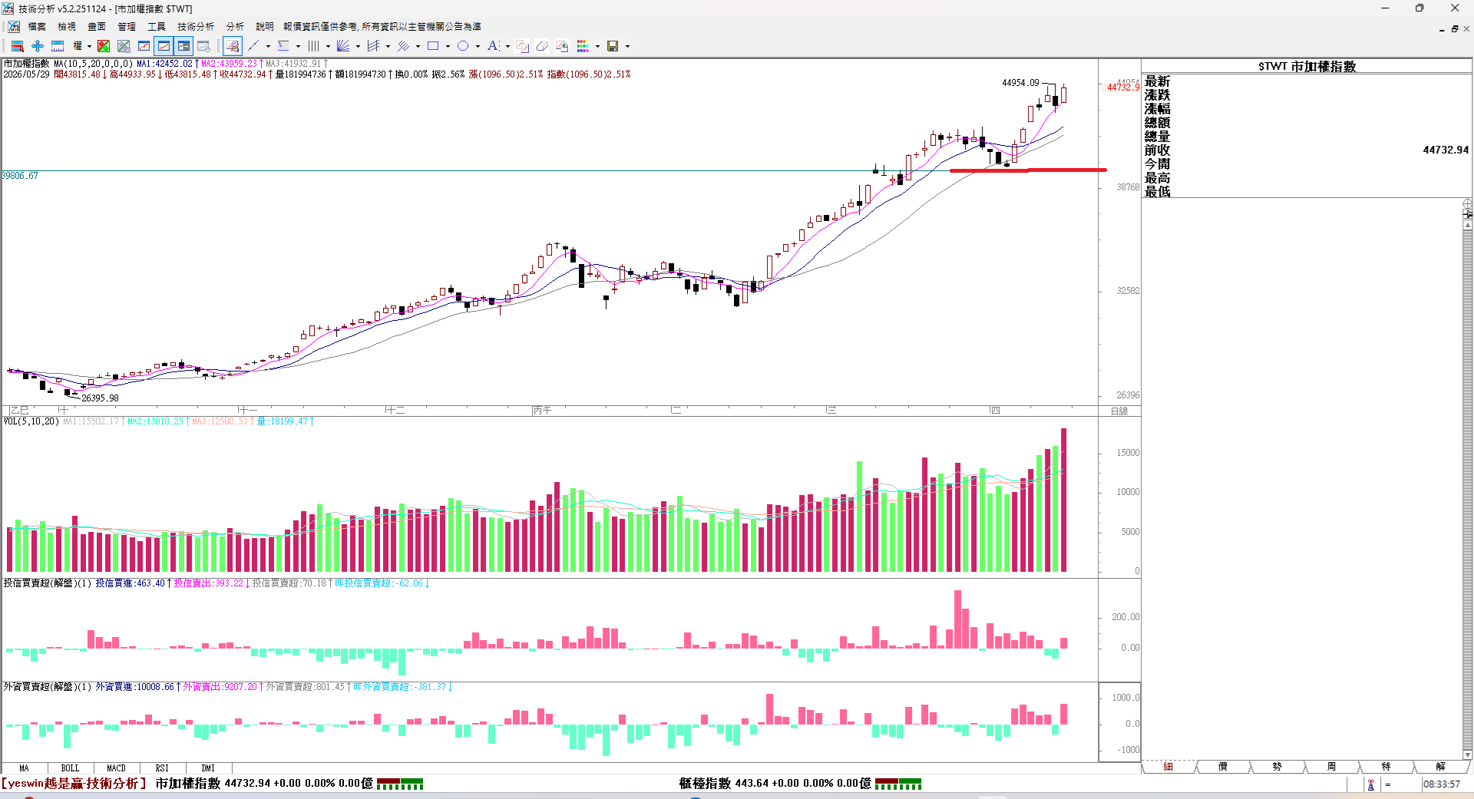Select the eraser tool

click(542, 46)
